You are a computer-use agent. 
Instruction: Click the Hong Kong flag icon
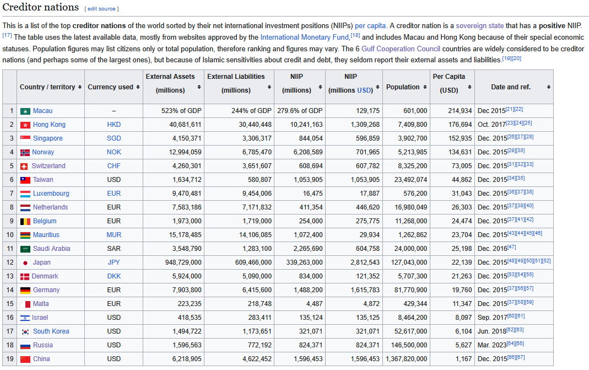click(25, 125)
